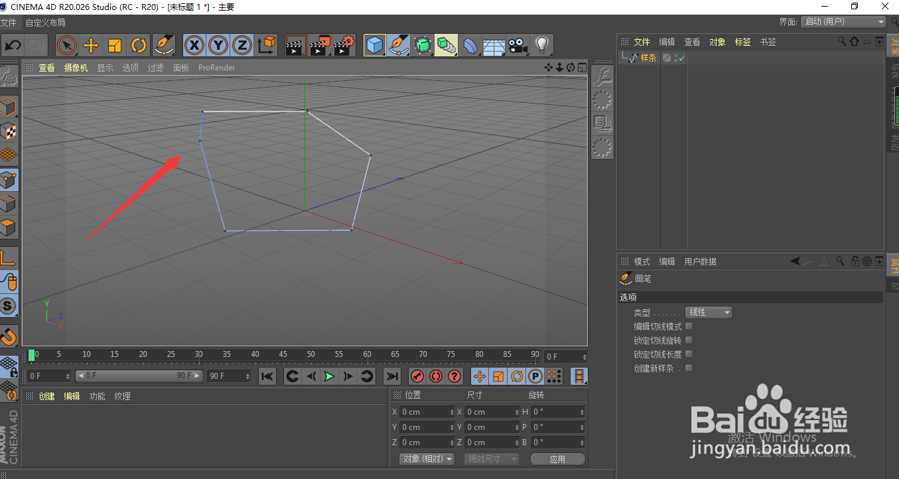The width and height of the screenshot is (899, 479).
Task: Add a Camera object
Action: (x=518, y=45)
